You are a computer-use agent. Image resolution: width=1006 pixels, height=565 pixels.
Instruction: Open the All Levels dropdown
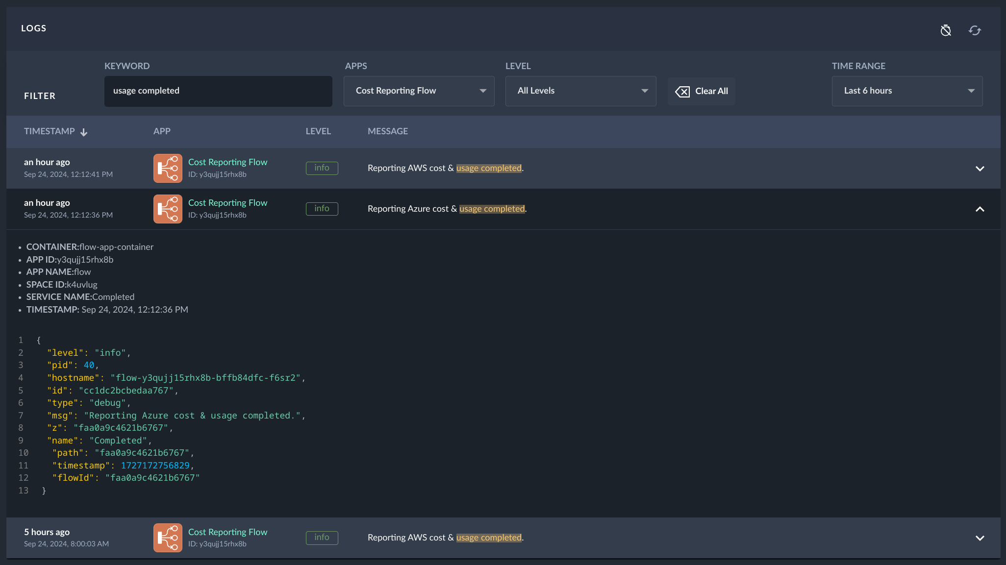[x=581, y=91]
